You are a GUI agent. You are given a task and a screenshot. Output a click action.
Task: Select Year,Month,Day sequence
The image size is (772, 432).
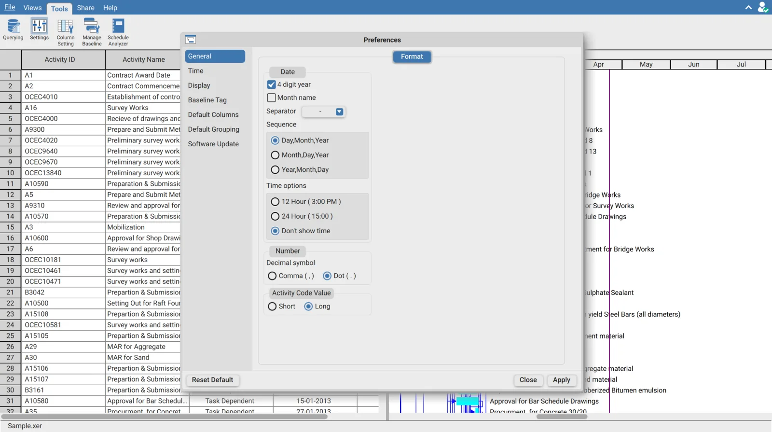[x=275, y=169]
